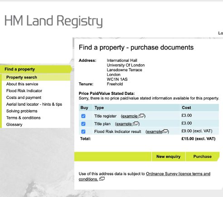
Task: Click the New enquiry button
Action: click(169, 157)
